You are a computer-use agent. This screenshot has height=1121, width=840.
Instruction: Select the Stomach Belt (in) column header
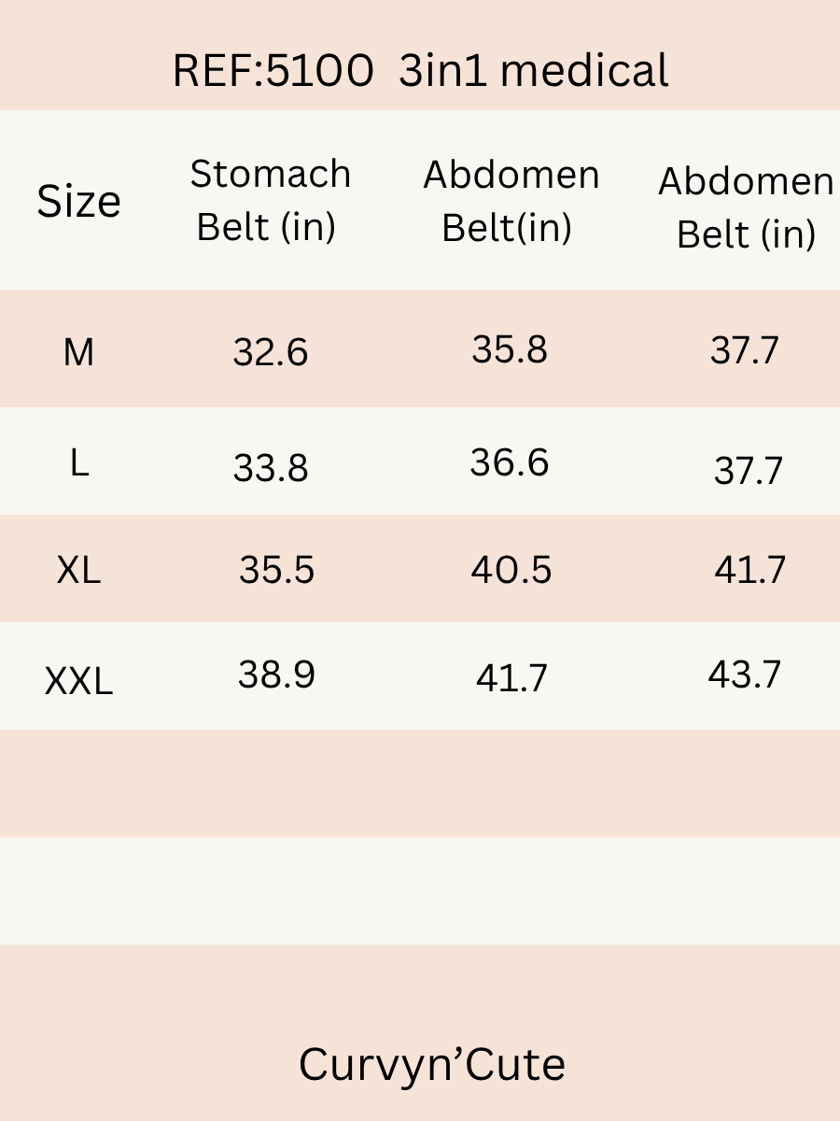(x=270, y=200)
